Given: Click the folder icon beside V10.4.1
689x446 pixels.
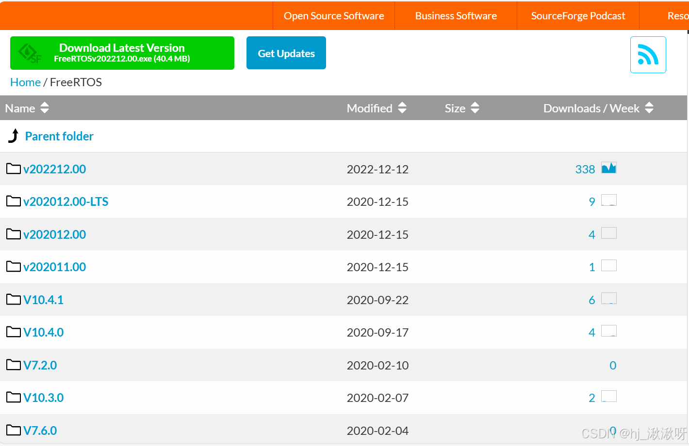Looking at the screenshot, I should (14, 299).
